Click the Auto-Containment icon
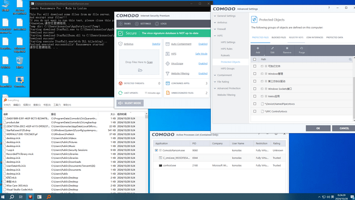The image size is (355, 200). click(x=168, y=44)
